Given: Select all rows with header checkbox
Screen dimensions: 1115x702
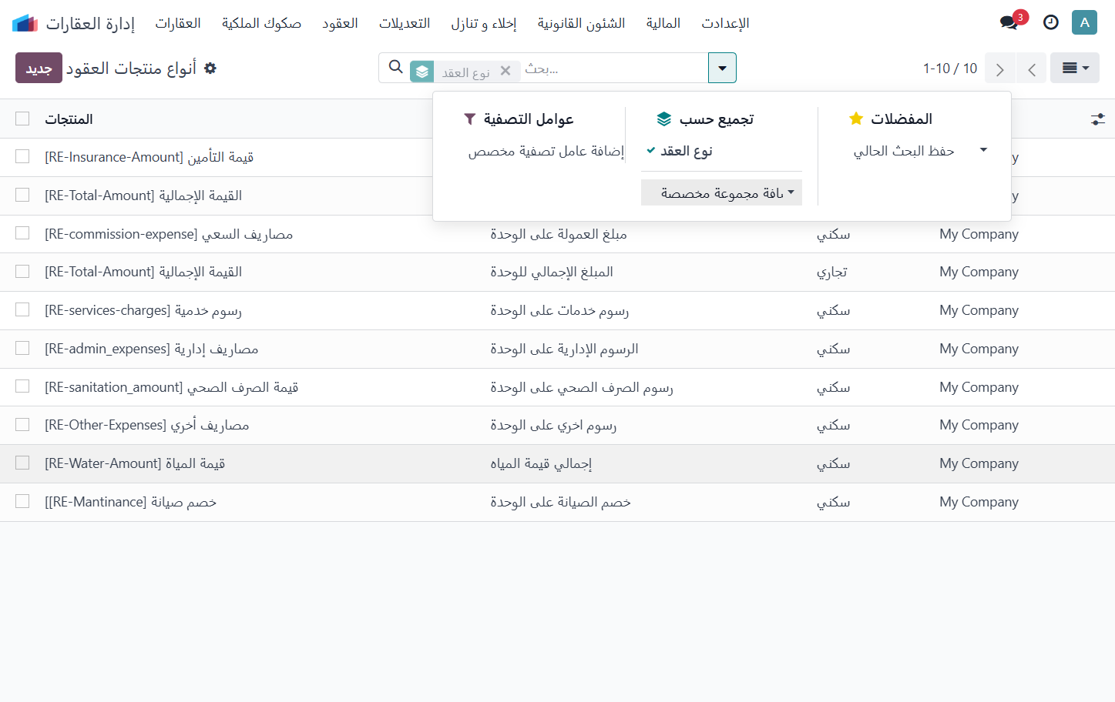Looking at the screenshot, I should click(22, 119).
